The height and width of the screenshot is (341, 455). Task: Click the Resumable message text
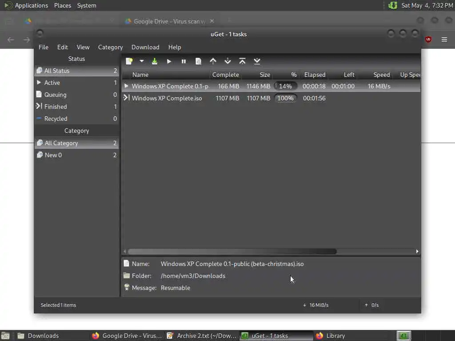(175, 288)
